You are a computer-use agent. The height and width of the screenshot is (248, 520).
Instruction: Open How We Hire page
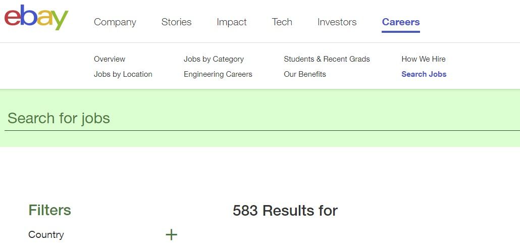[424, 59]
